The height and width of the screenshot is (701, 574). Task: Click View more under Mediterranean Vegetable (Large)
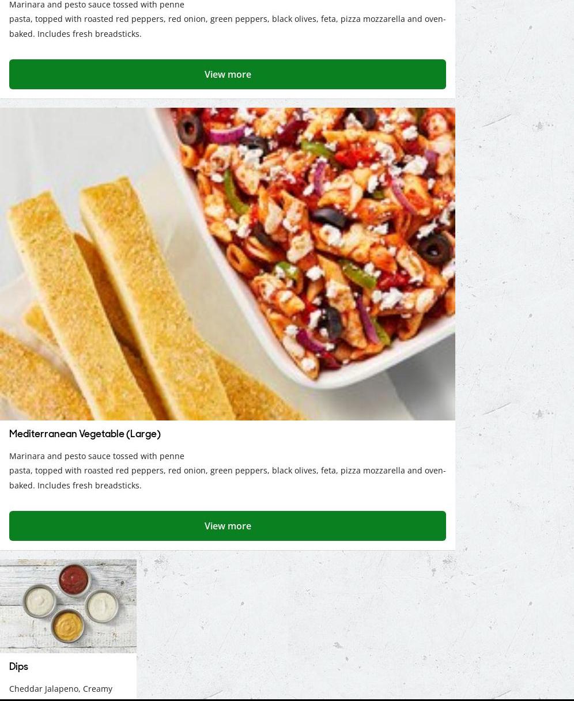pyautogui.click(x=228, y=526)
